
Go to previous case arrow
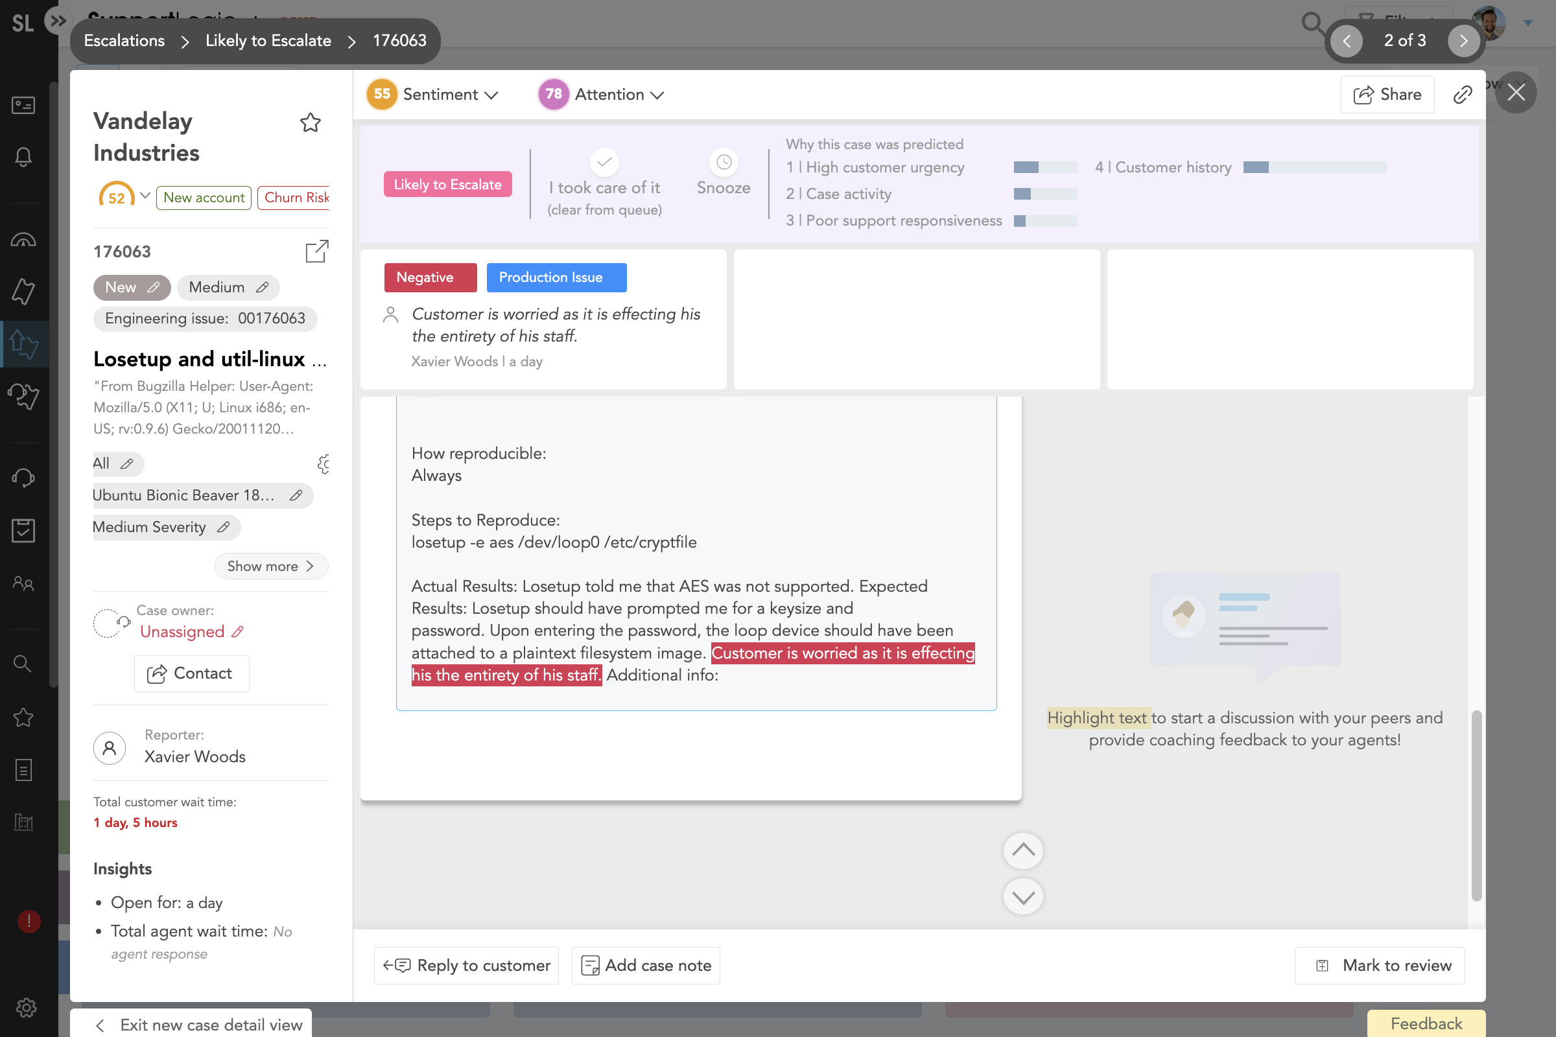tap(1347, 41)
